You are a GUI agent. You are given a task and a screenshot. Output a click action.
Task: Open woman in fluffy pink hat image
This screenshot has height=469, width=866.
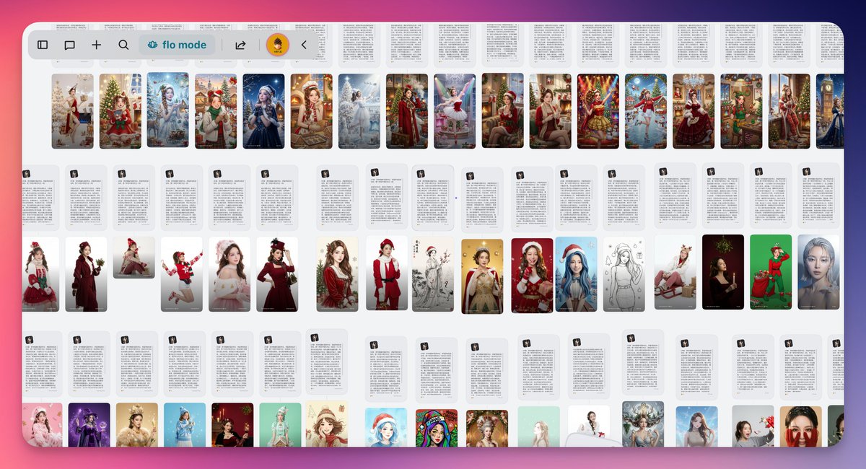click(229, 274)
